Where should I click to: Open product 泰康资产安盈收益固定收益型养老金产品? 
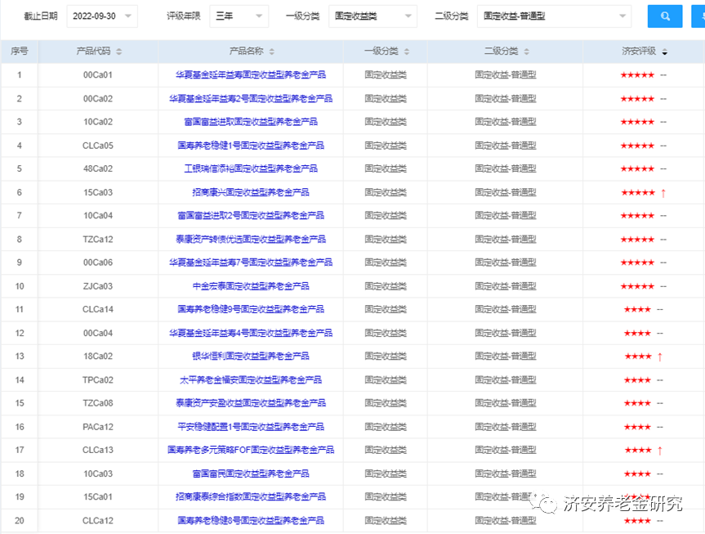251,402
